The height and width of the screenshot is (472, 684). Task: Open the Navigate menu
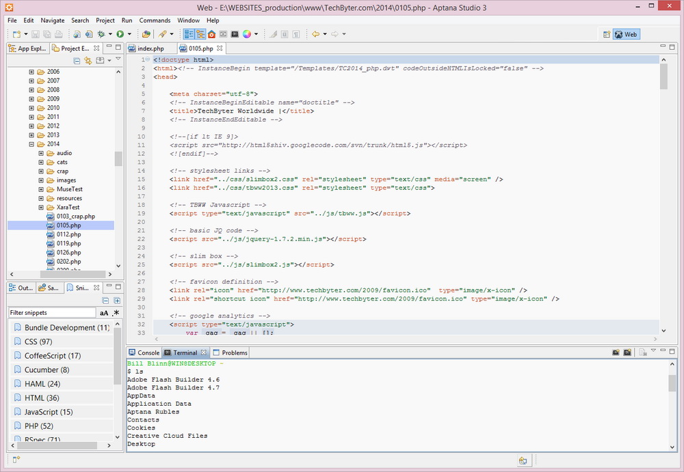[53, 20]
